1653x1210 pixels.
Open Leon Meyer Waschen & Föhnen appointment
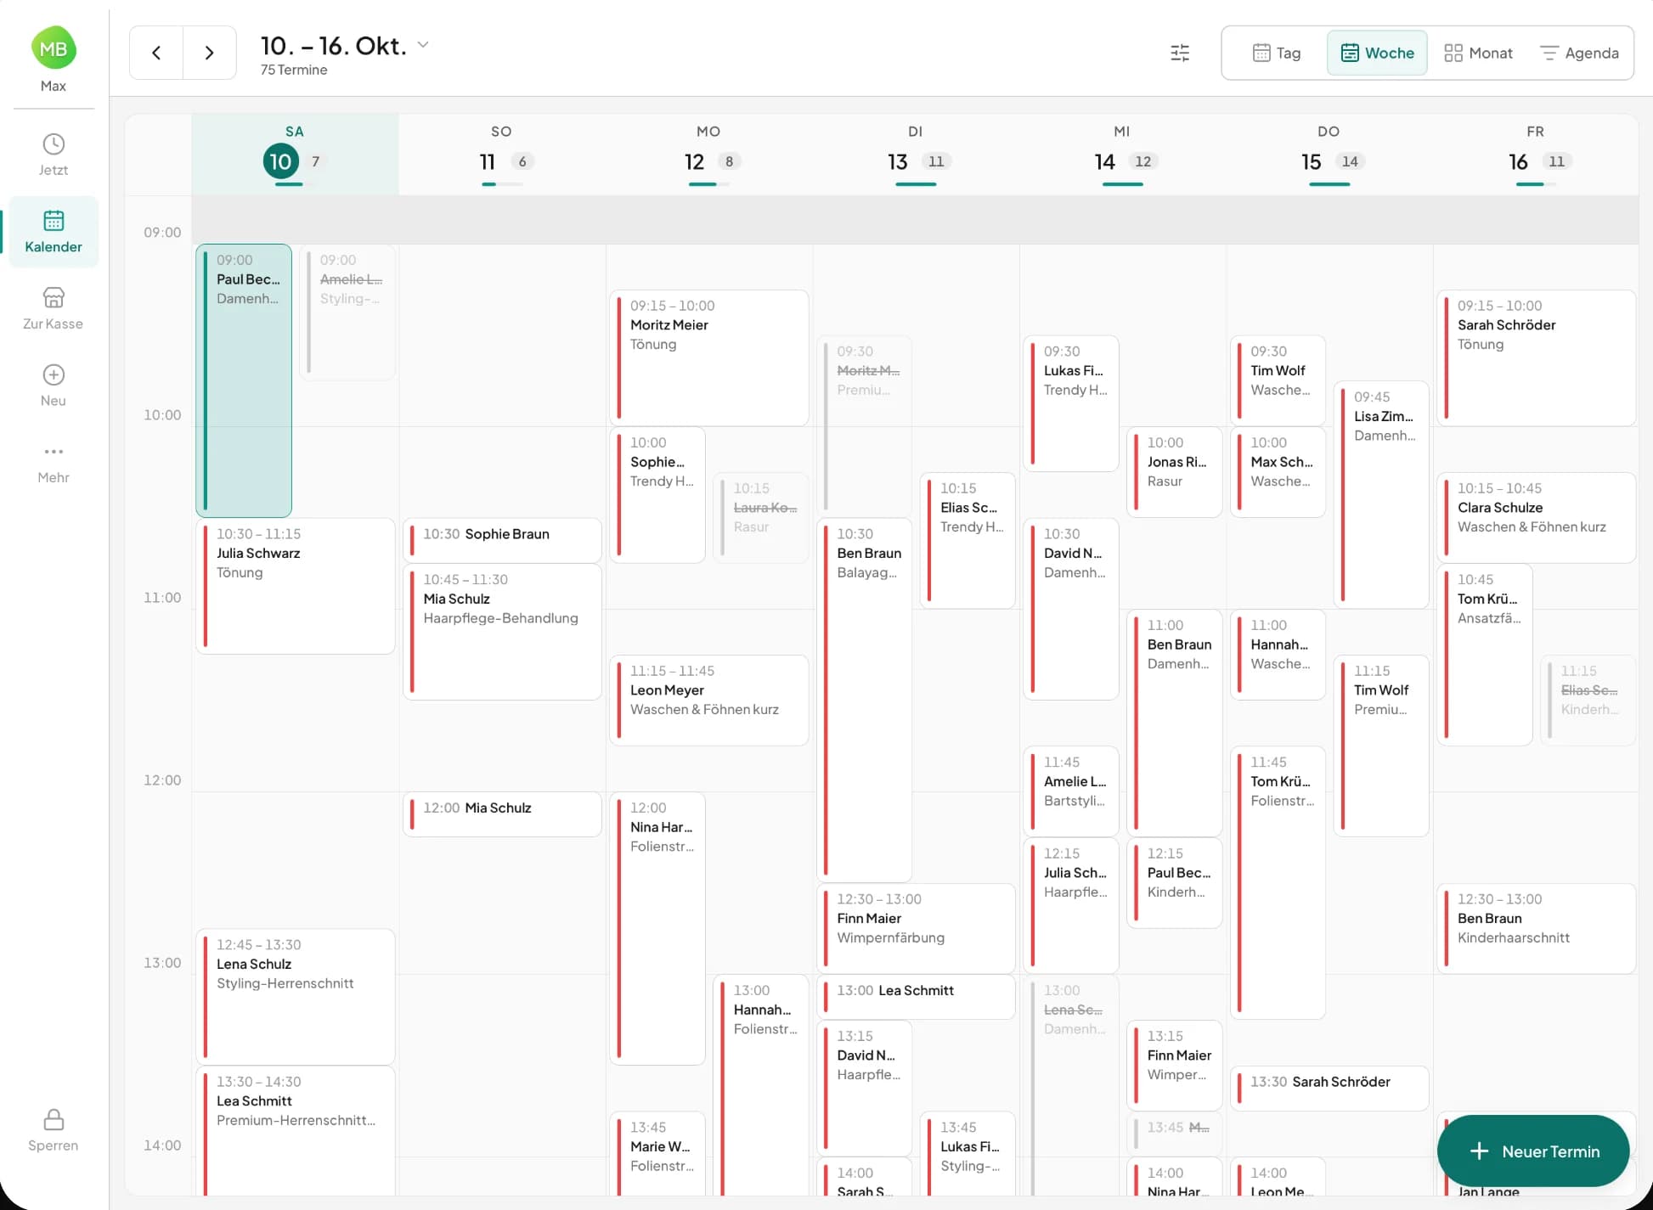pyautogui.click(x=708, y=701)
